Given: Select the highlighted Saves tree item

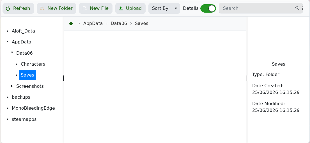Looking at the screenshot, I should pyautogui.click(x=27, y=75).
